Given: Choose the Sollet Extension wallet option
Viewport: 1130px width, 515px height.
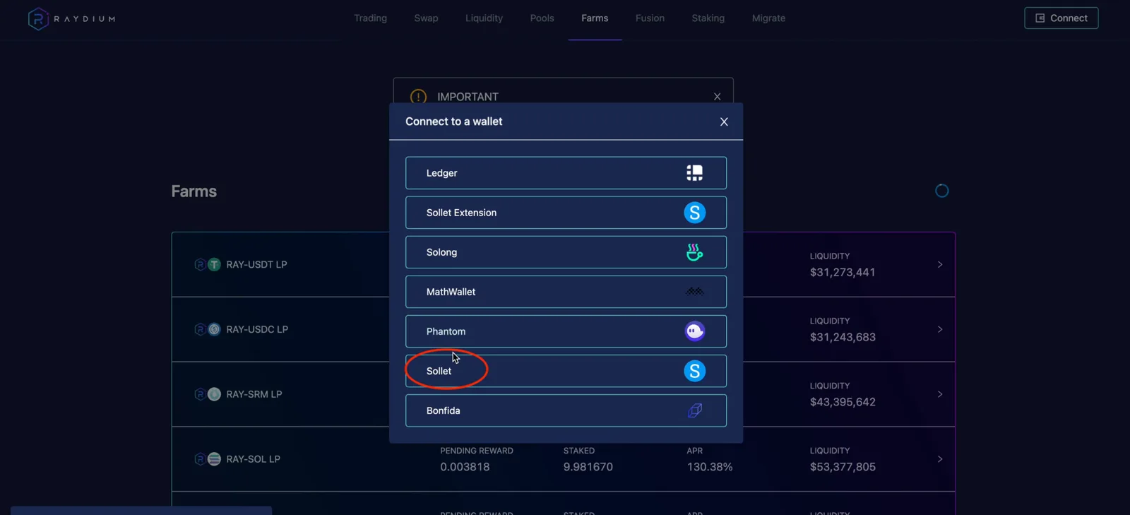Looking at the screenshot, I should (566, 213).
